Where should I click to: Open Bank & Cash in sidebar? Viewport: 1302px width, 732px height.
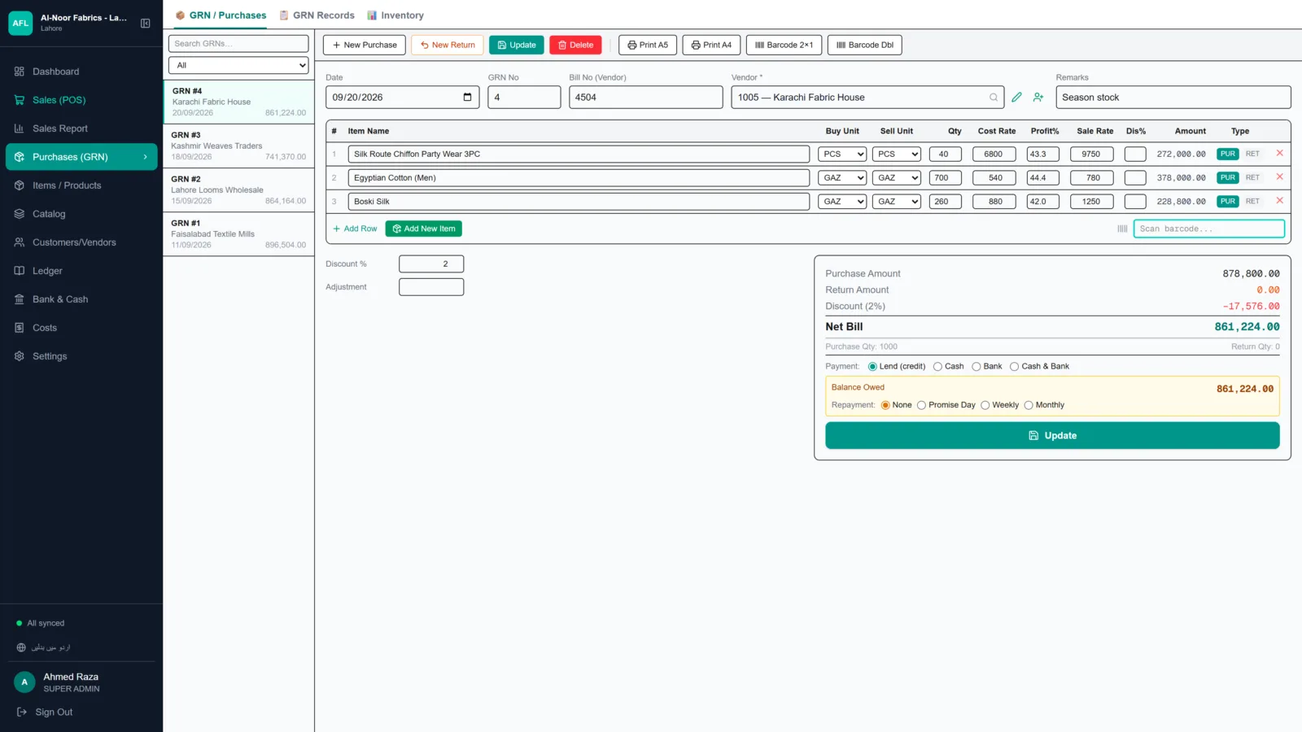coord(81,299)
